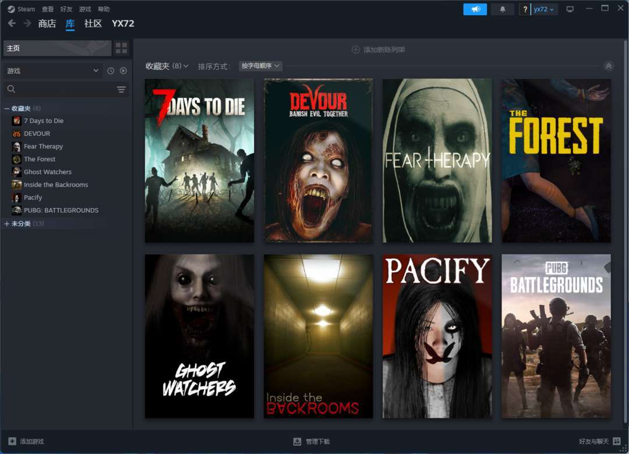Click 添加新陈列架 text

pos(384,50)
